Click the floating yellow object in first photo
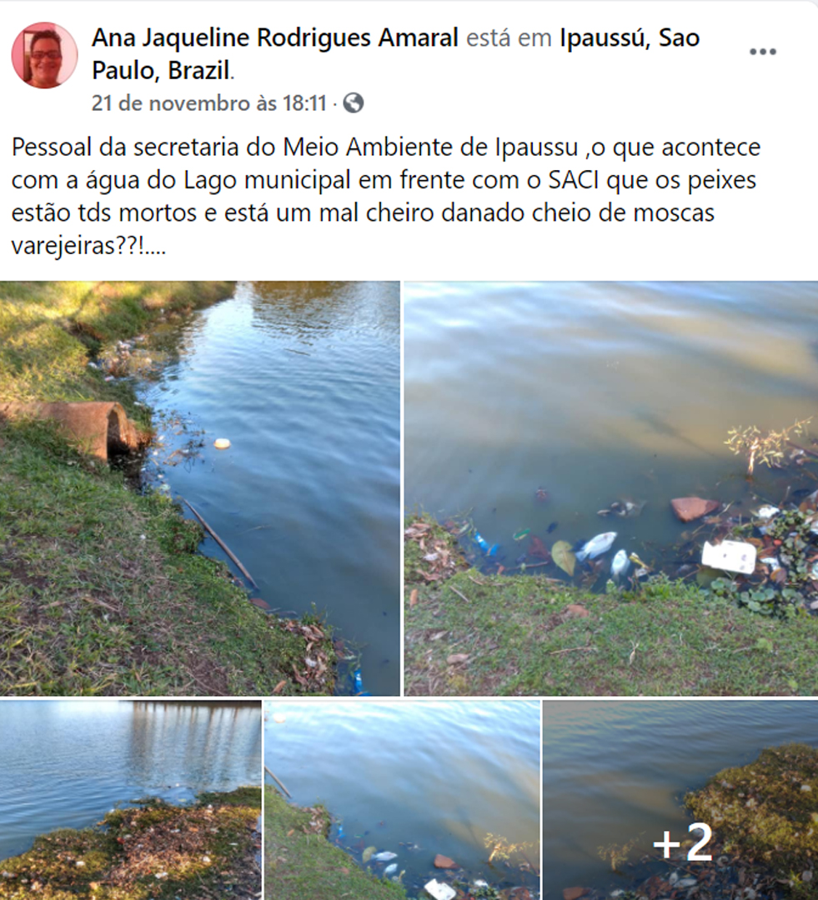The image size is (818, 900). 223,443
